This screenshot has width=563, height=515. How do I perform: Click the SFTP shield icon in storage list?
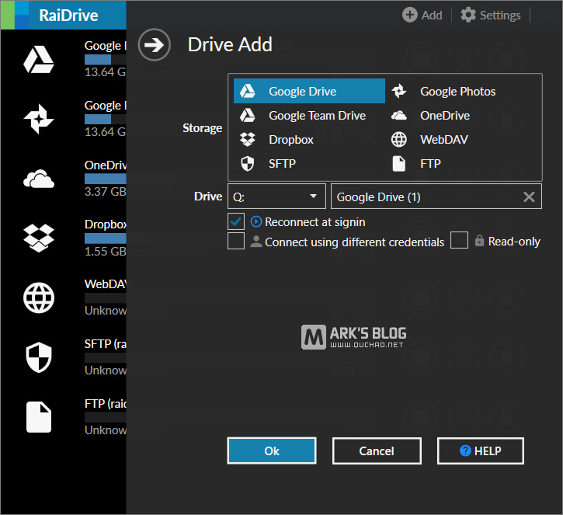[x=248, y=163]
